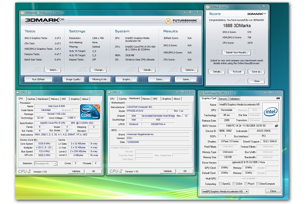Open the Validation tab in GPU-Z
Image resolution: width=306 pixels, height=204 pixels.
(234, 99)
